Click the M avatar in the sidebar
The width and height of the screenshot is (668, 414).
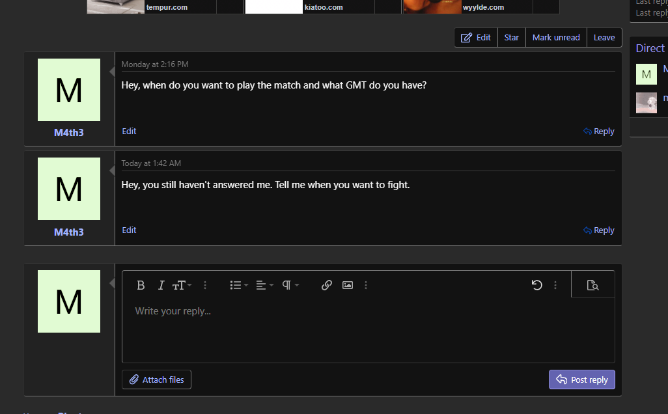647,74
